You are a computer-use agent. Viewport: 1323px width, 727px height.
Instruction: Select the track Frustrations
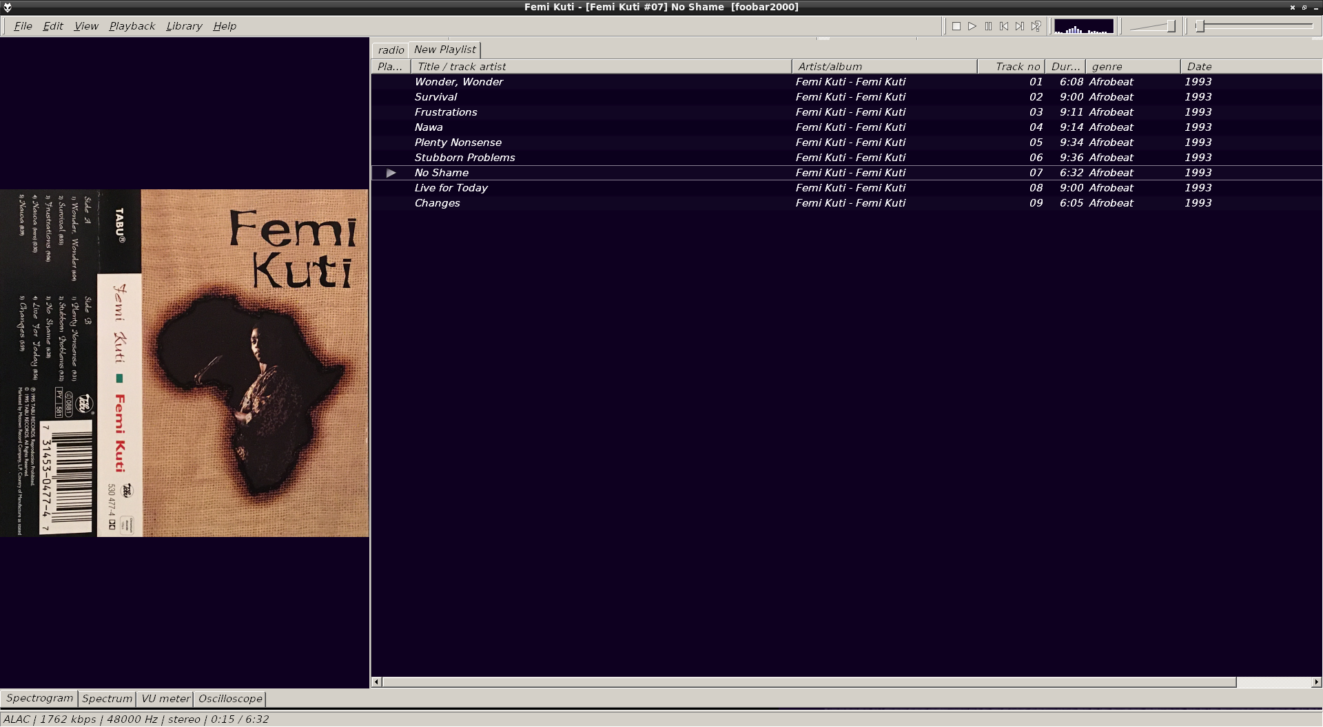[x=846, y=112]
